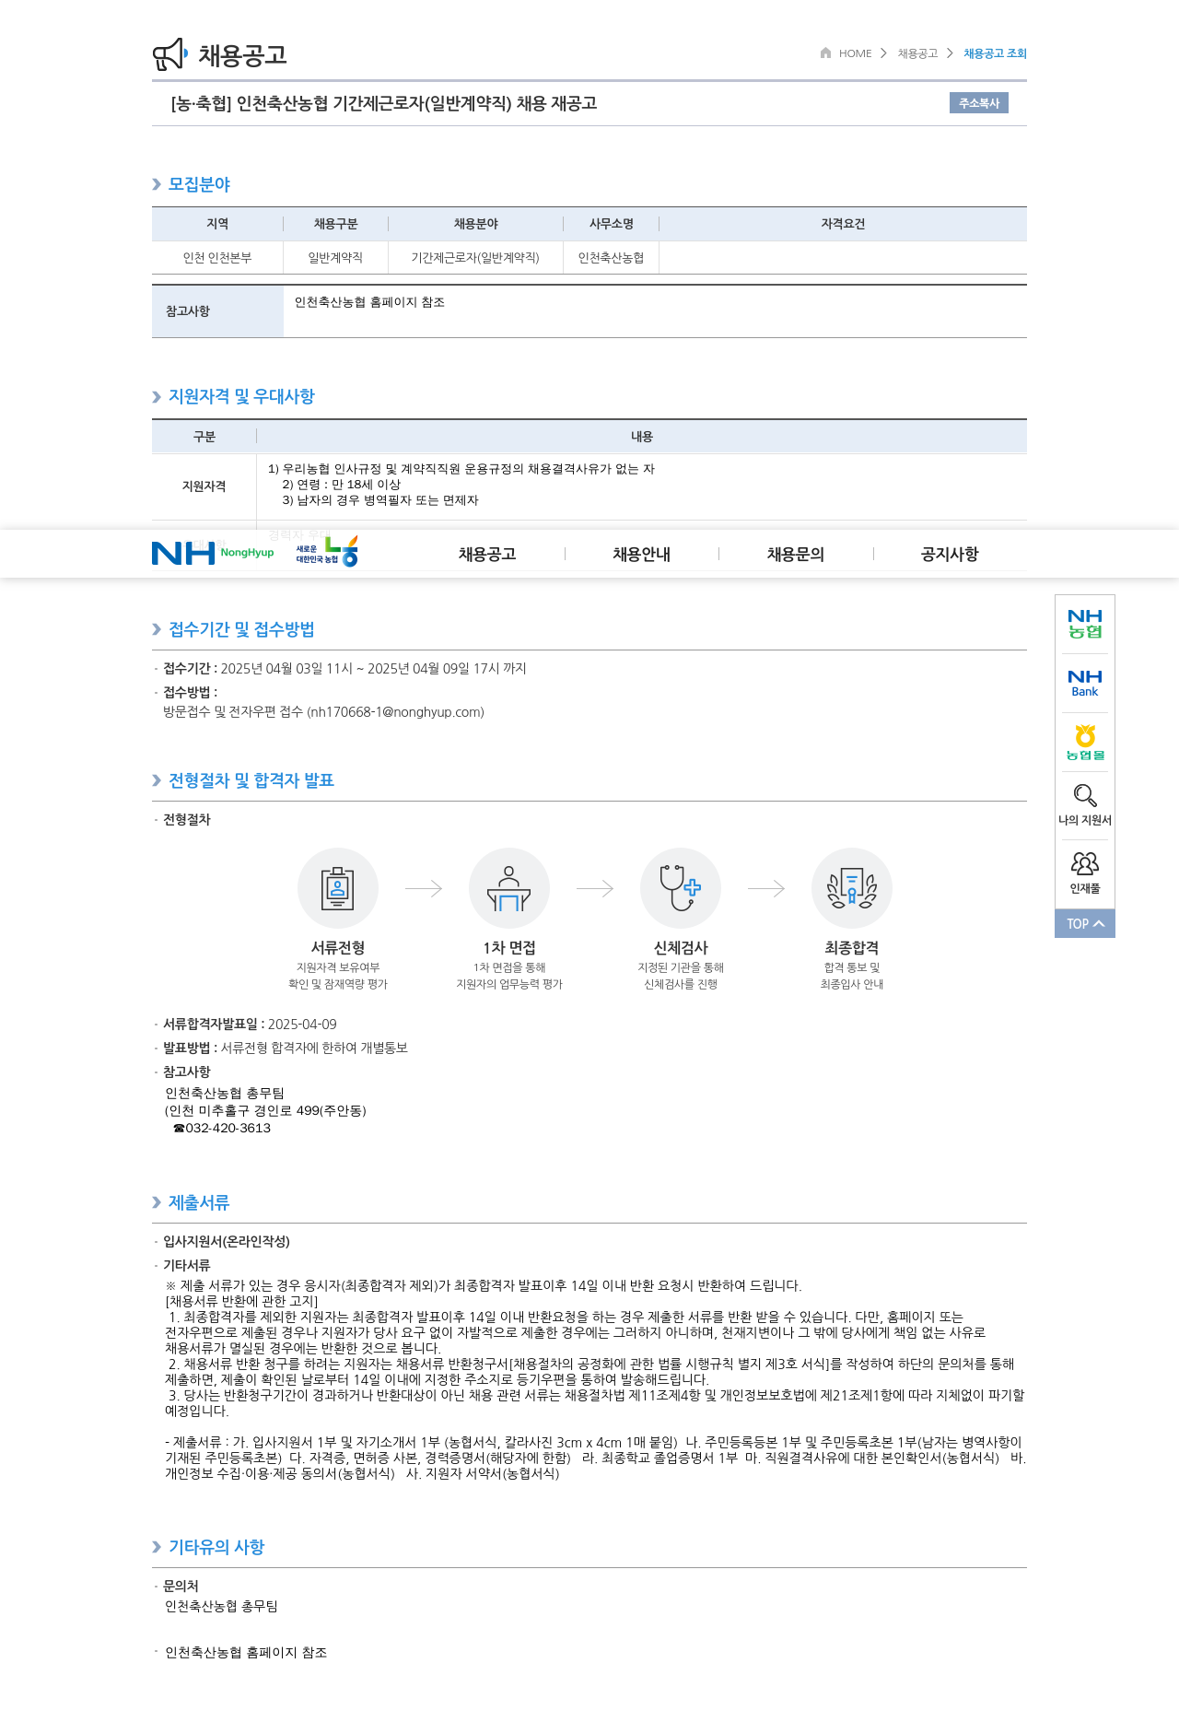The width and height of the screenshot is (1179, 1722).
Task: Click the 전형절차 및 합격자 발표 chevron icon
Action: click(x=157, y=780)
